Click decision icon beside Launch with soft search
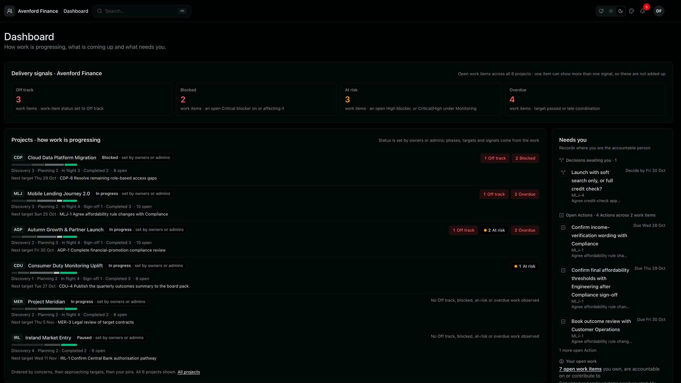Image resolution: width=681 pixels, height=383 pixels. tap(563, 172)
